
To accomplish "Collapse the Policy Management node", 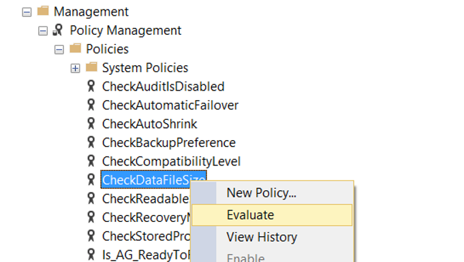I will (x=43, y=31).
